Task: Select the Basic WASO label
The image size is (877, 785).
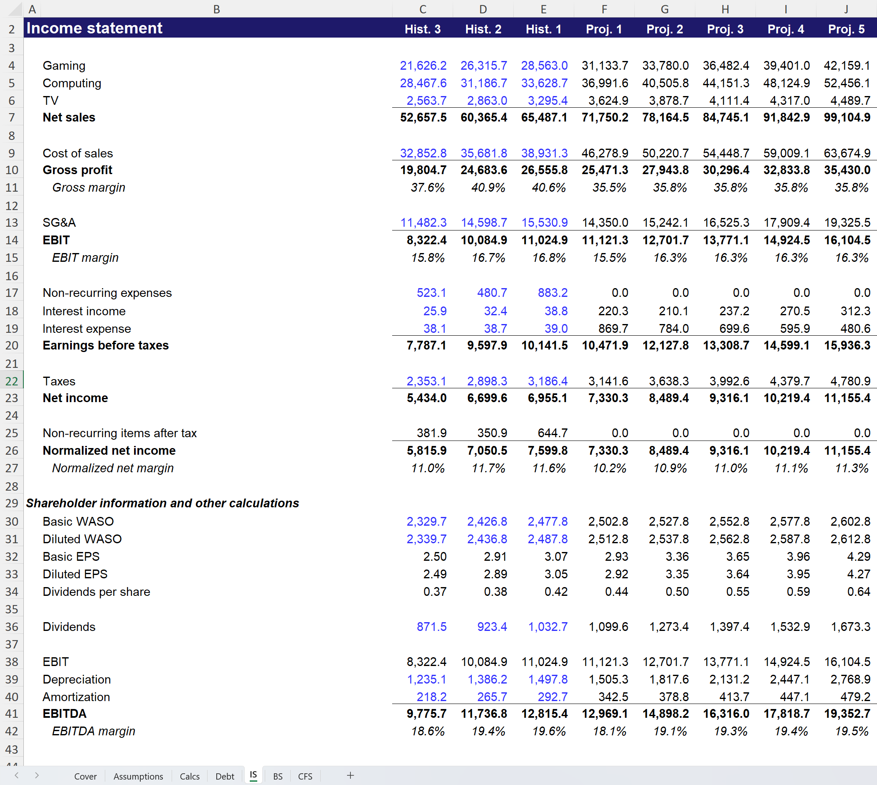Action: (78, 522)
